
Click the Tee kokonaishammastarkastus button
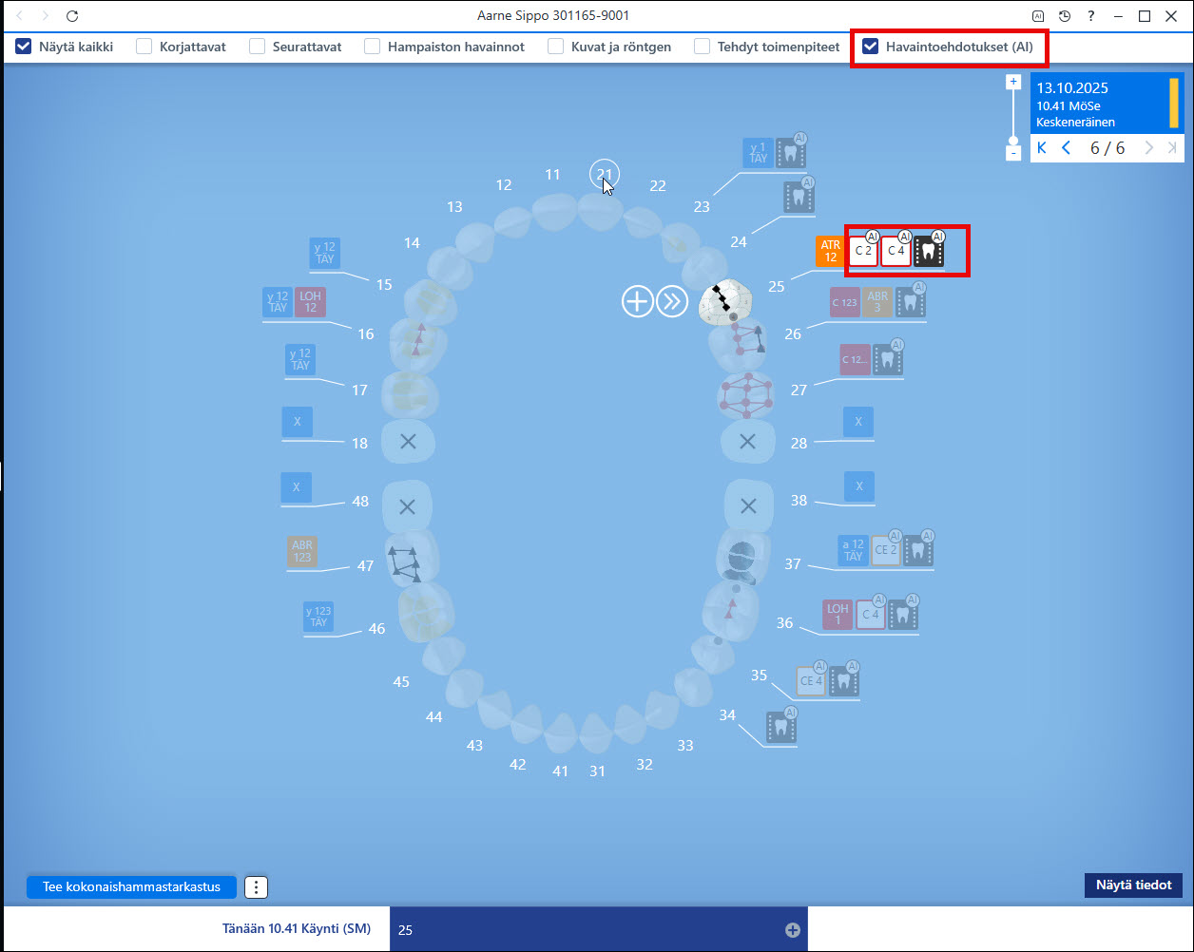tap(131, 886)
